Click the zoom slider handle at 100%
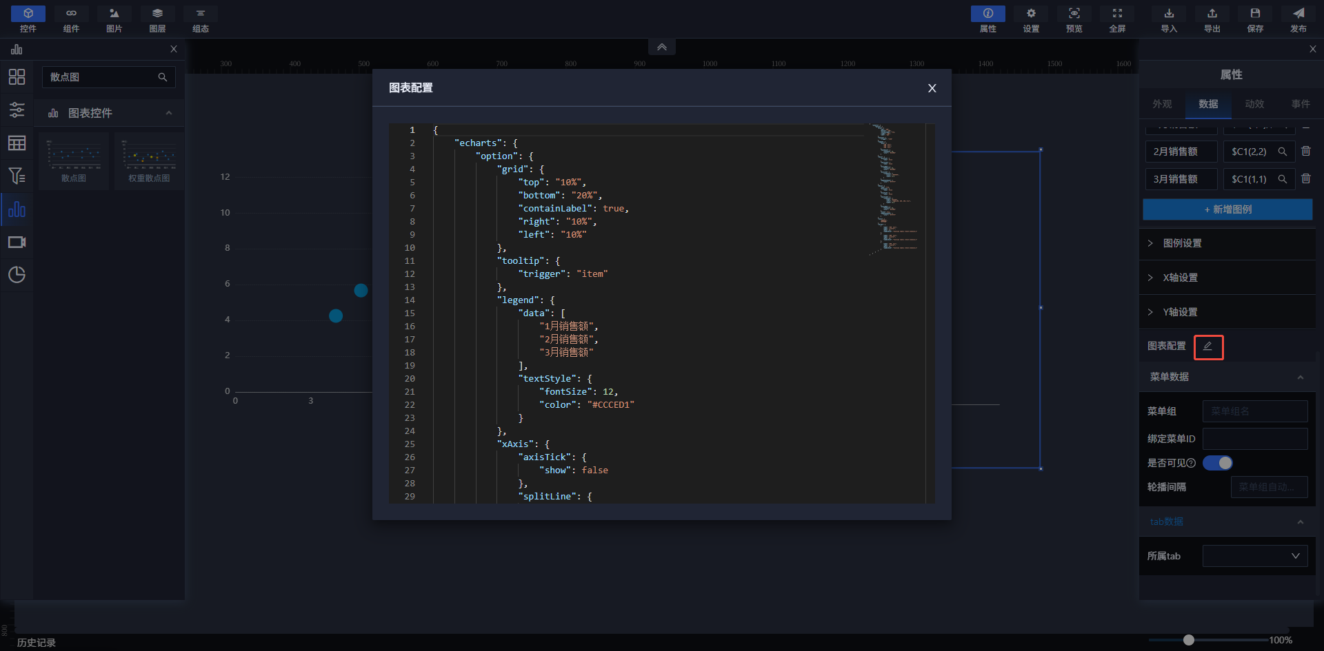 (x=1188, y=640)
